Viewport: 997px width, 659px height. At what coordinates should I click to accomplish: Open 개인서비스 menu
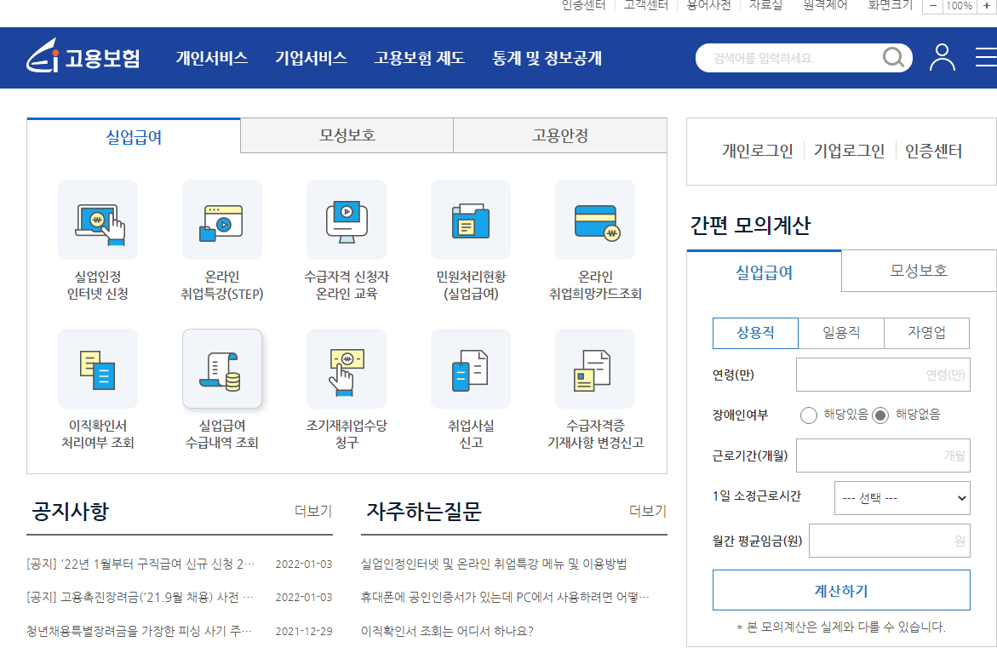tap(212, 58)
